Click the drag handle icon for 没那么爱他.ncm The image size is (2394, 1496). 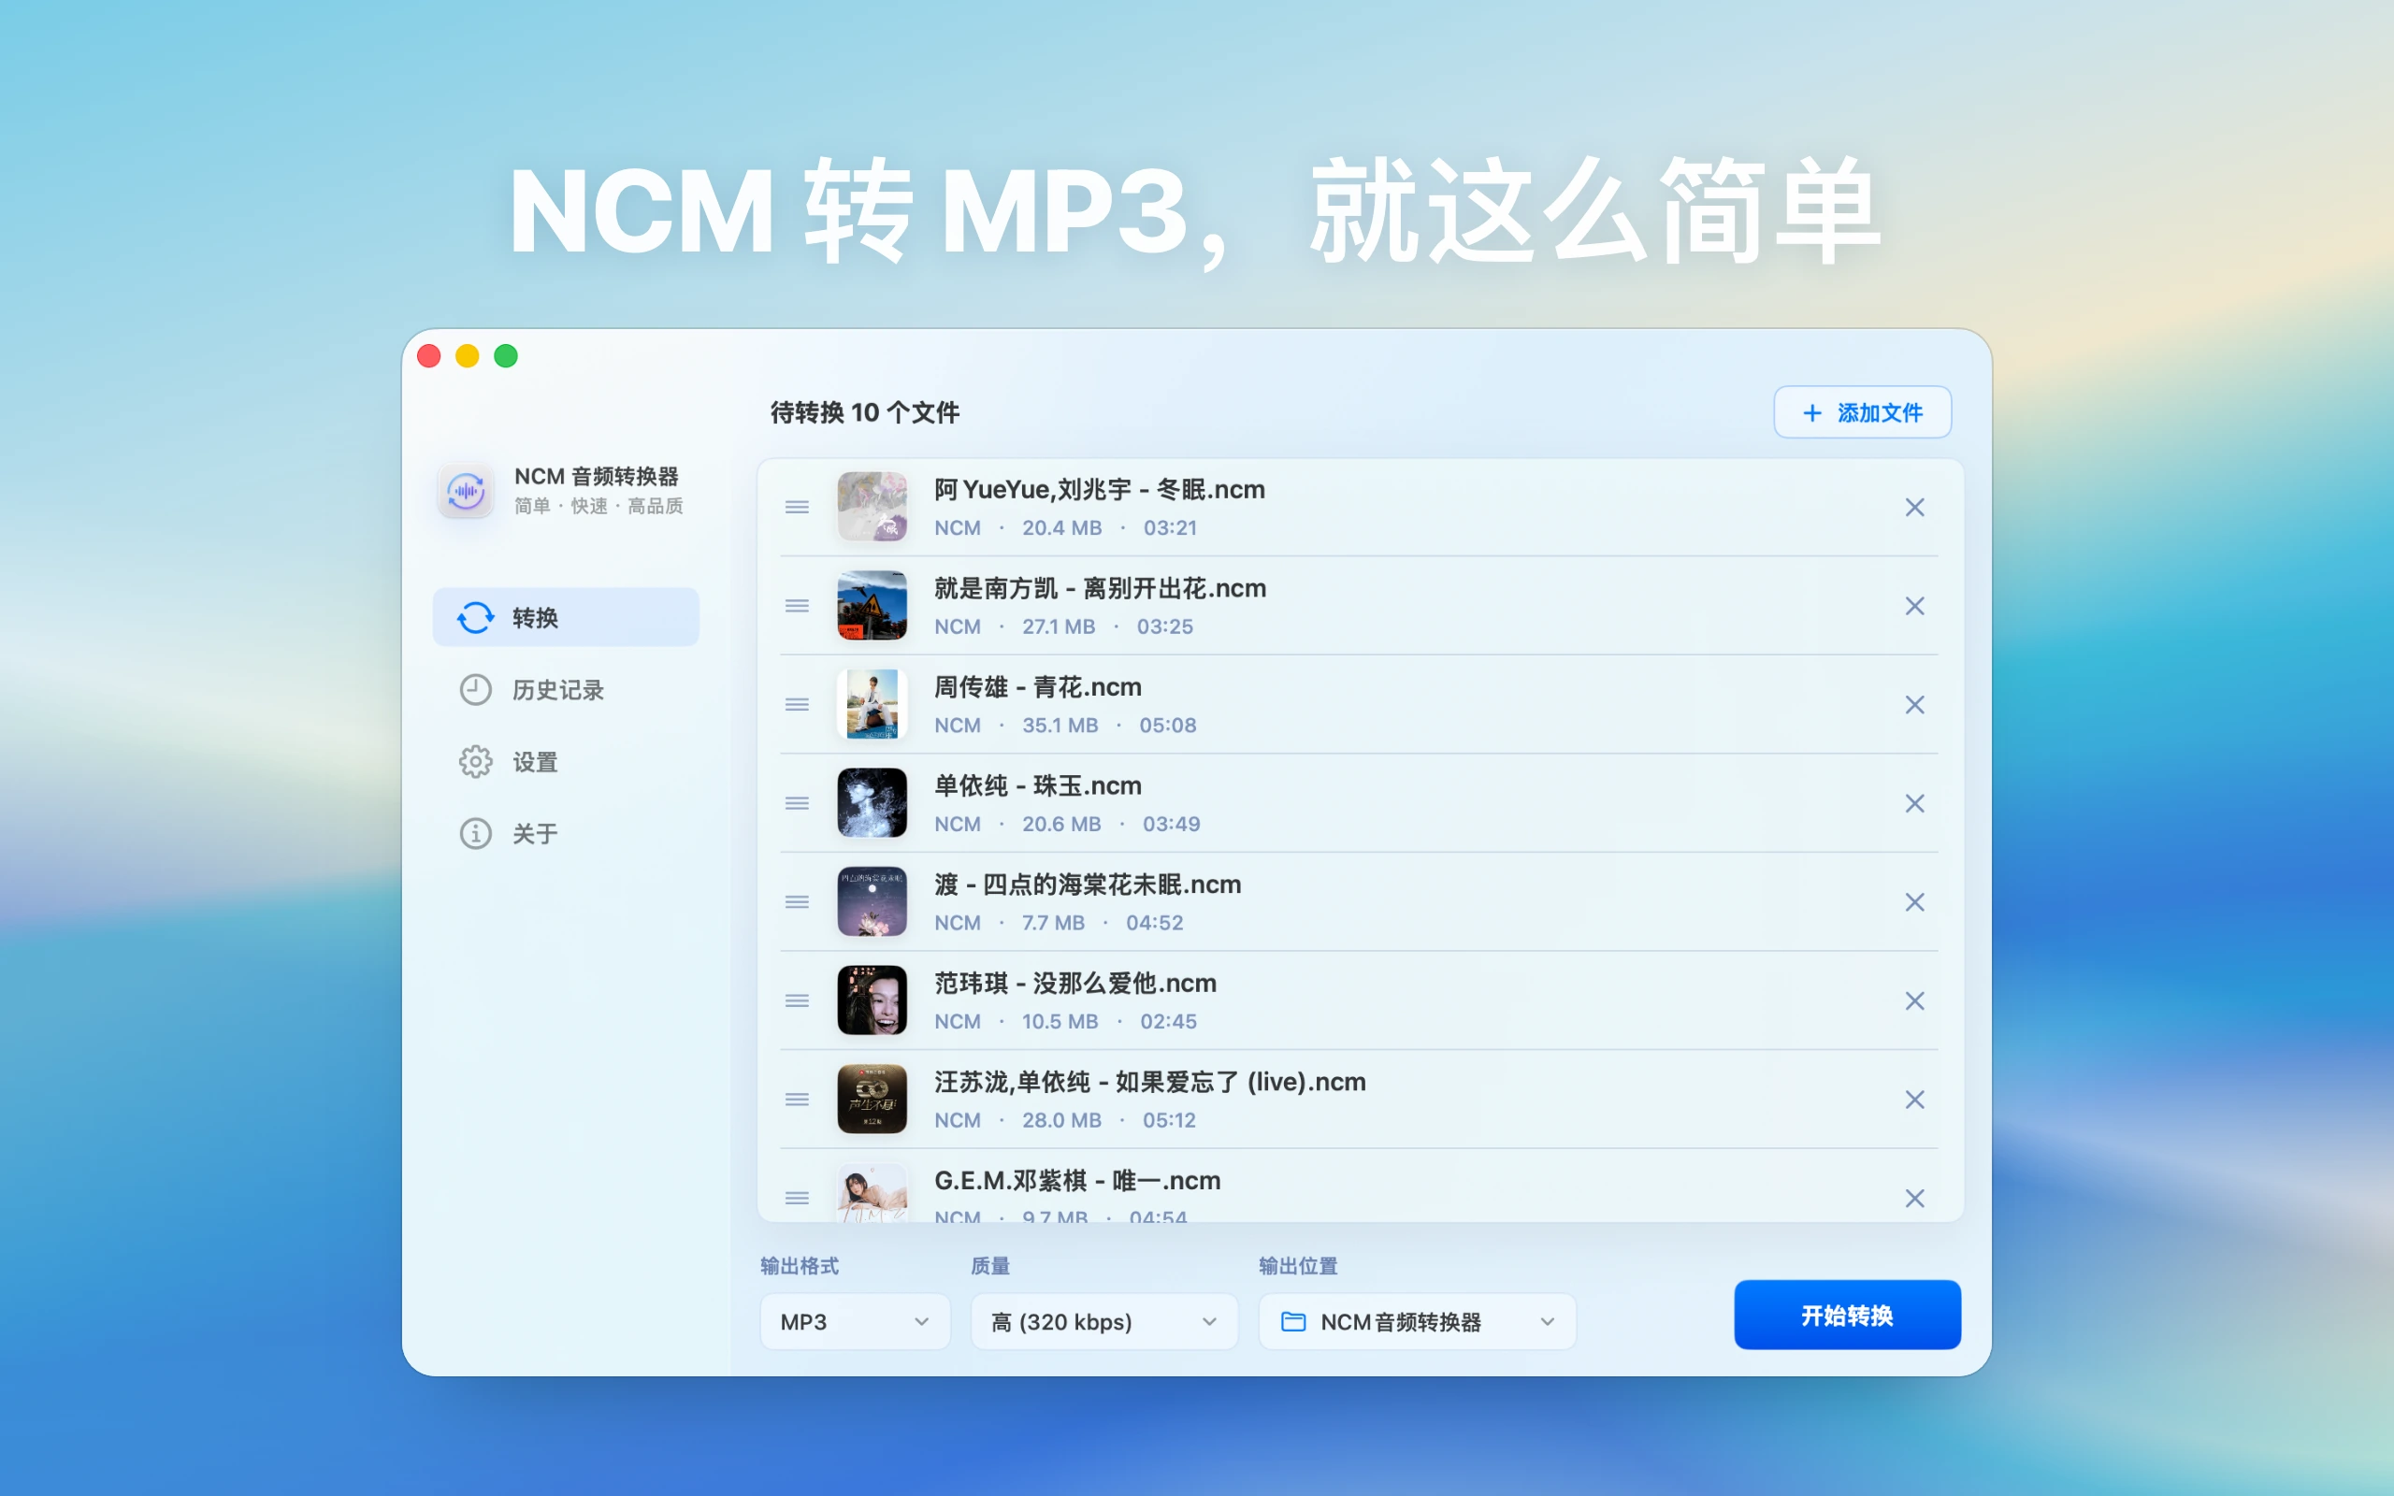point(798,1001)
